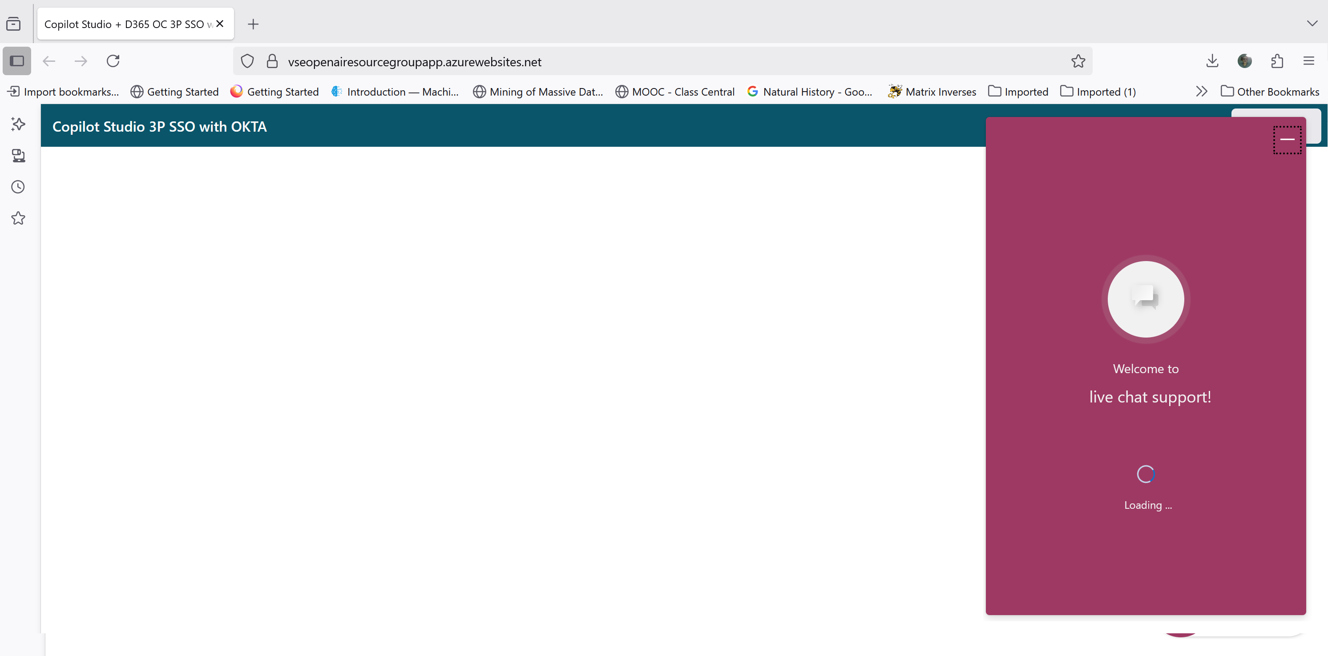Viewport: 1328px width, 656px height.
Task: Show more bookmarks chevron overflow
Action: tap(1201, 92)
